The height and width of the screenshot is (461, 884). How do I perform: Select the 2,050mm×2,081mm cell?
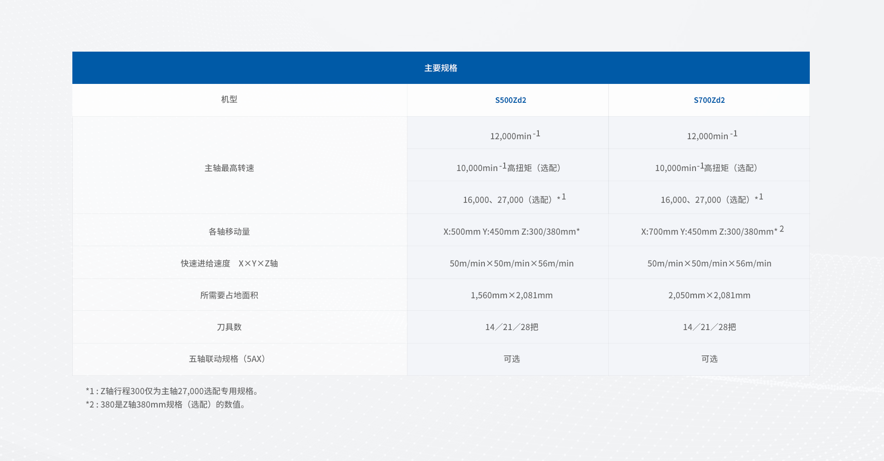point(709,295)
